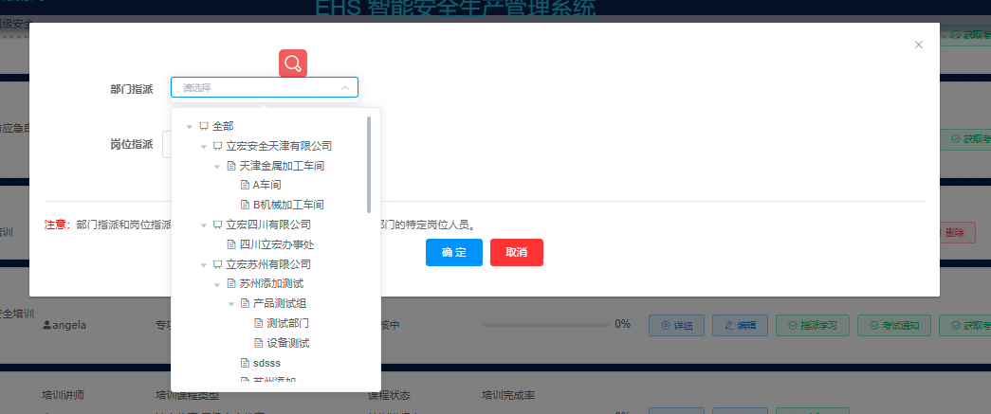
Task: Click the root icon beside 全部
Action: click(204, 126)
